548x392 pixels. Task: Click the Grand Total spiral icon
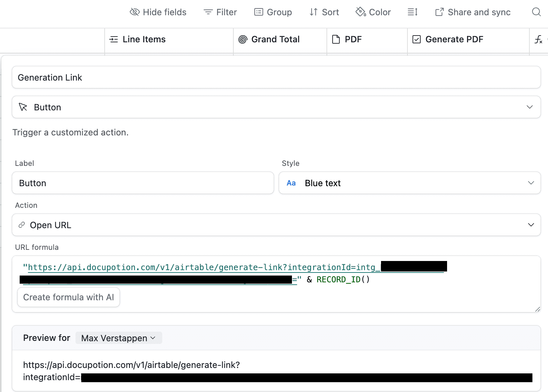point(243,40)
